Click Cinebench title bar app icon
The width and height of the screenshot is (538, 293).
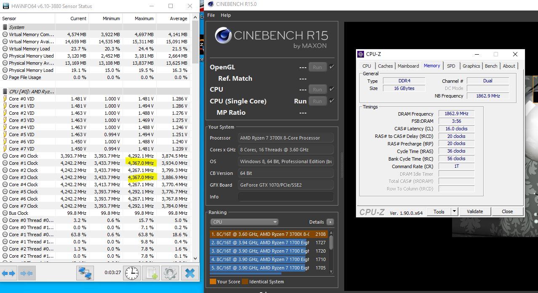(x=210, y=4)
